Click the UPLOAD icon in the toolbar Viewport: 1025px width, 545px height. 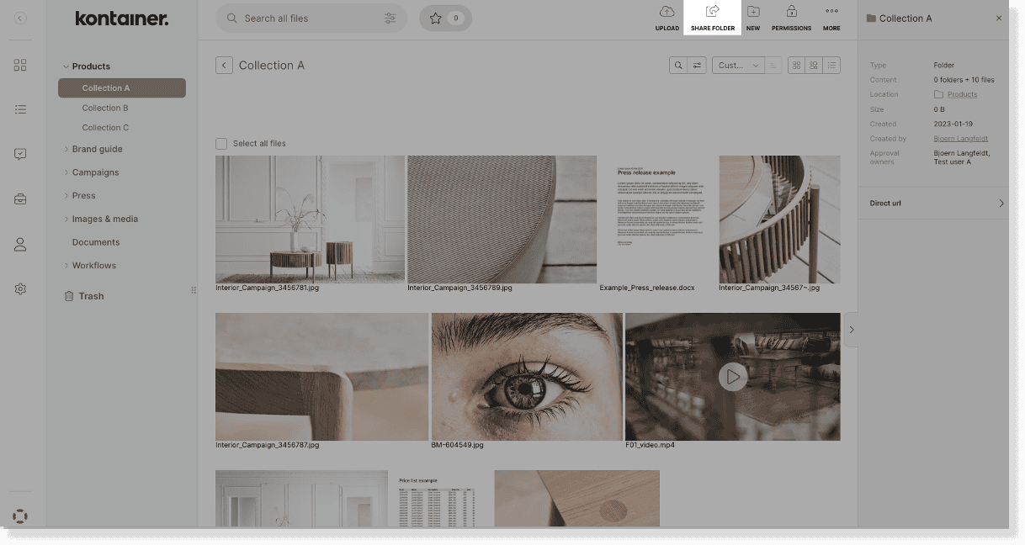pos(667,17)
